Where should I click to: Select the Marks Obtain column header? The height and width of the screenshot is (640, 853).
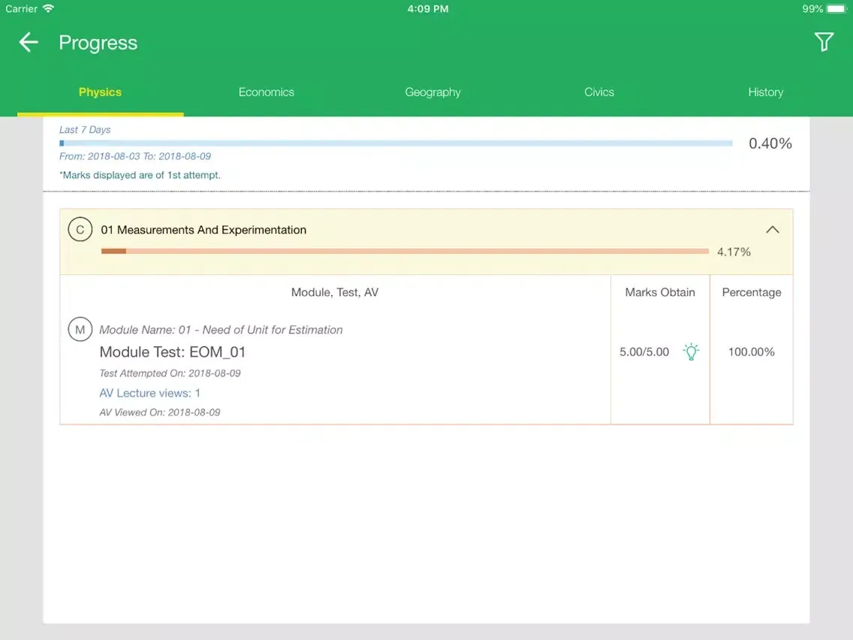(659, 292)
